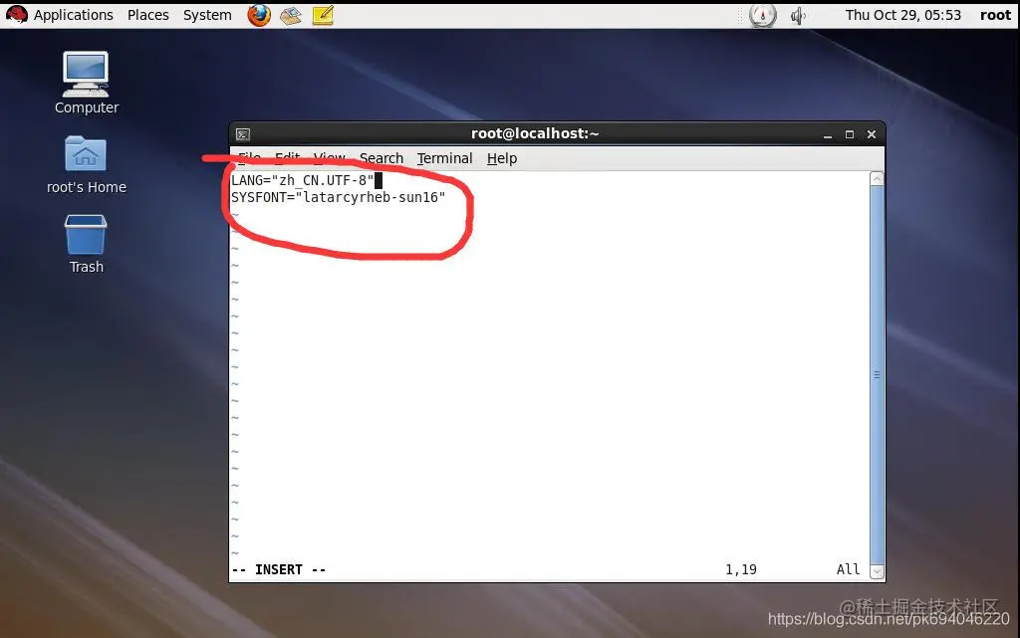
Task: Click the terminal window menu icon
Action: pos(243,134)
